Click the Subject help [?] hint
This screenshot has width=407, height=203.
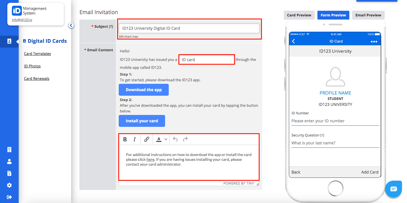[111, 26]
